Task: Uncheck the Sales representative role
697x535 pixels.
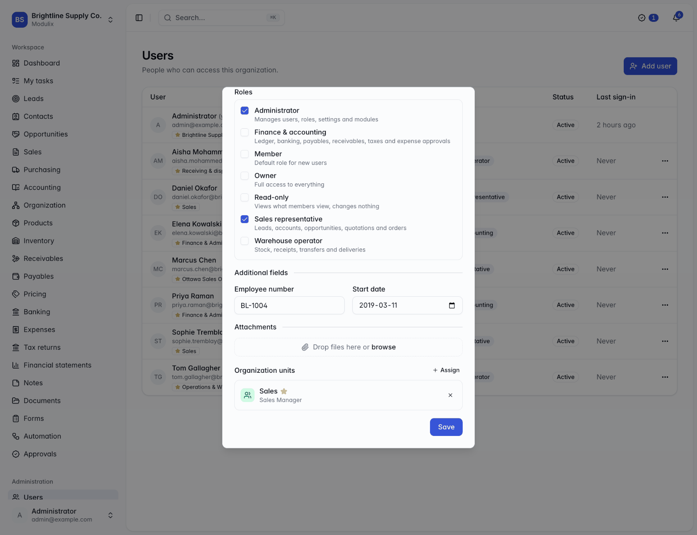Action: click(245, 219)
